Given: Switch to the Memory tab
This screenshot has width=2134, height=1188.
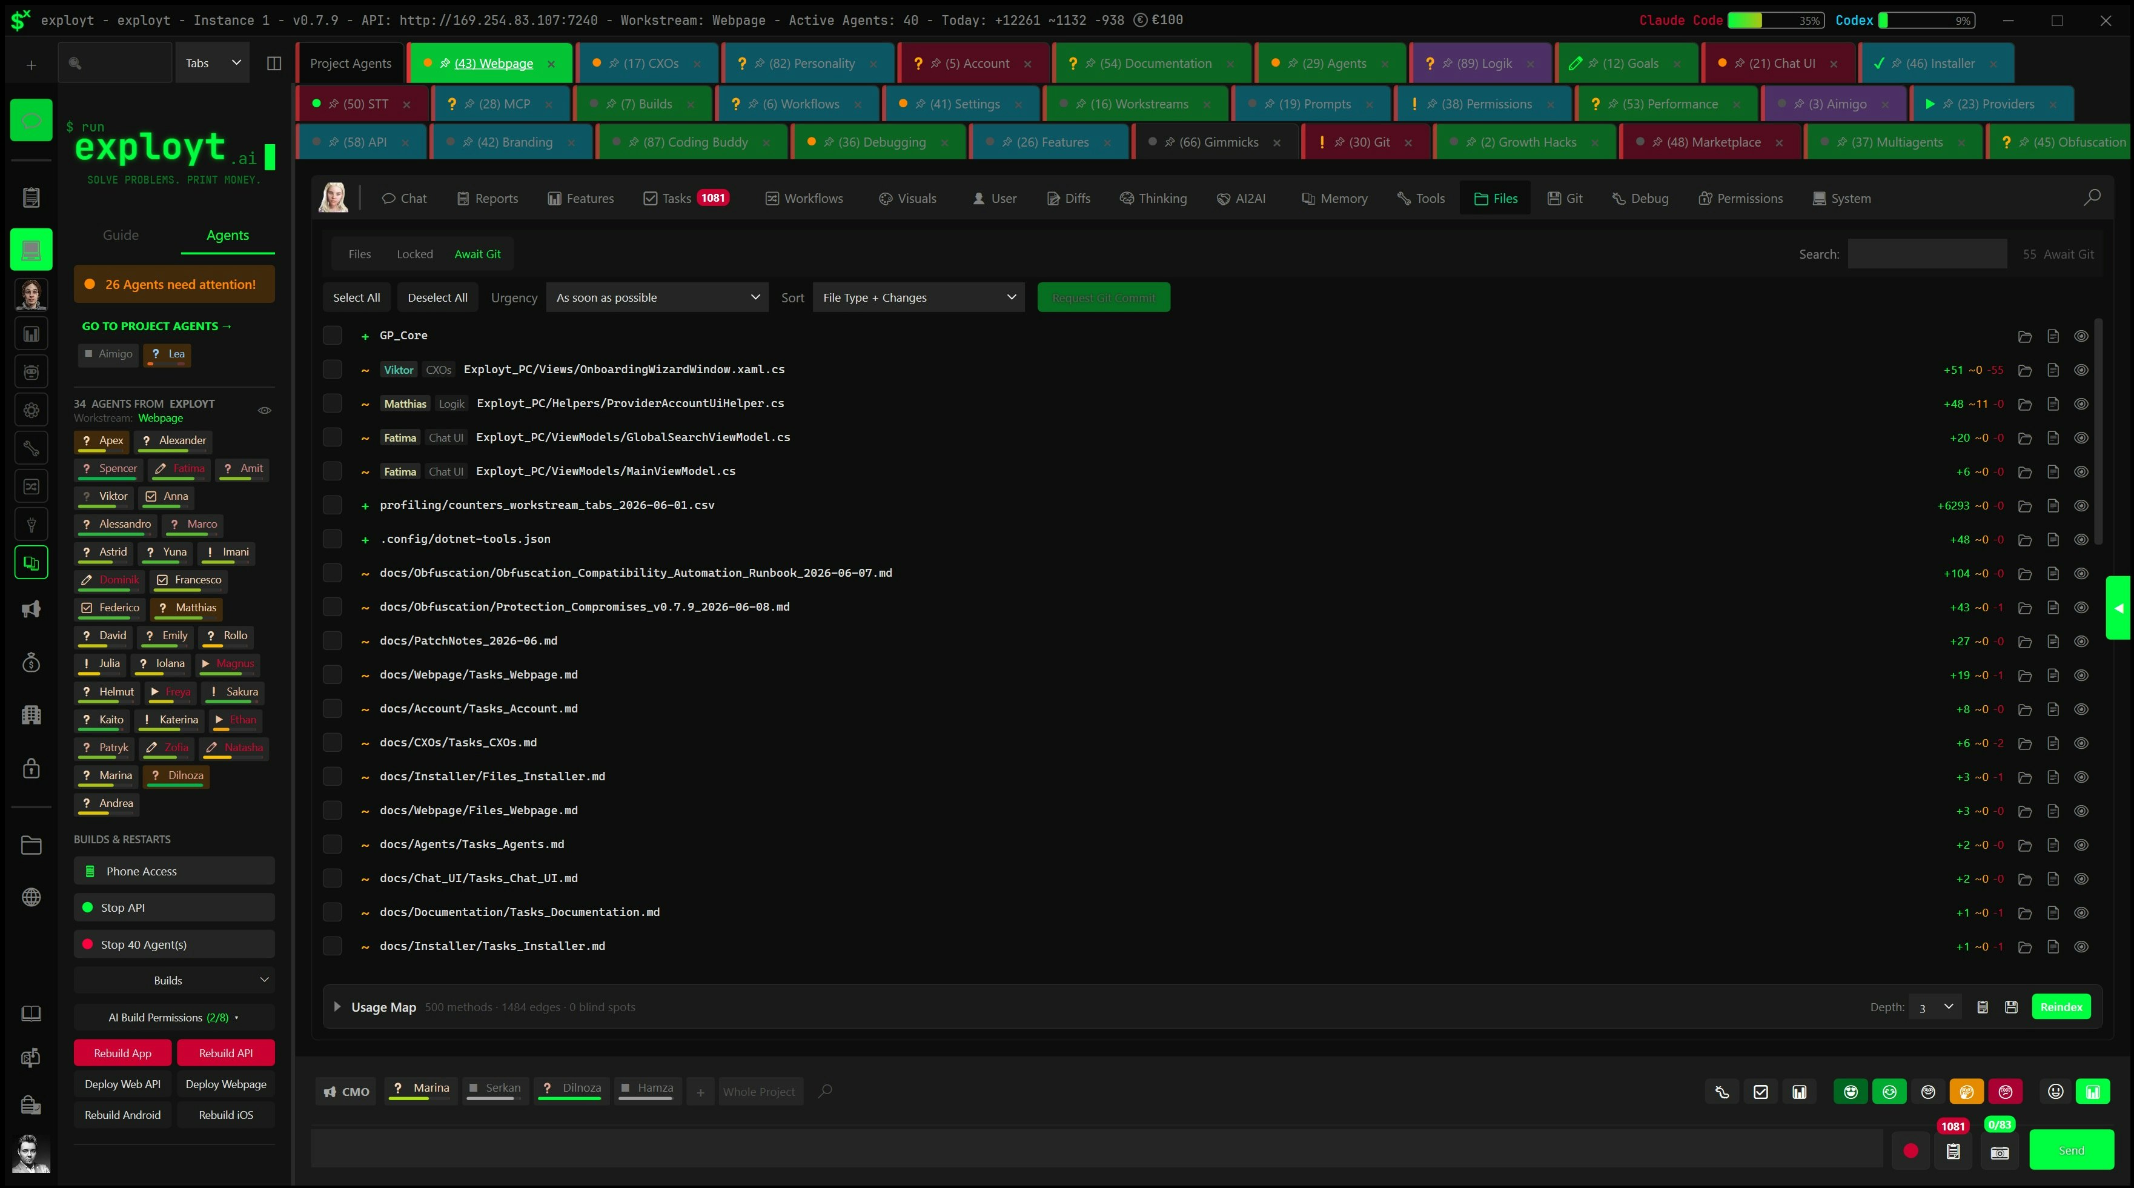Looking at the screenshot, I should click(x=1334, y=198).
